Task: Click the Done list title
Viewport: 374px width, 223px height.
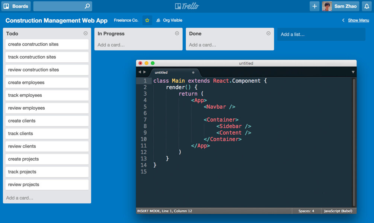Action: [195, 34]
